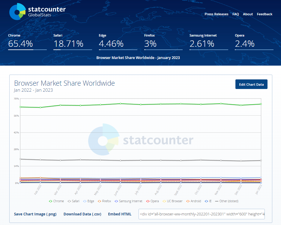Click the Edit Chart Data button
281x225 pixels.
(x=251, y=84)
